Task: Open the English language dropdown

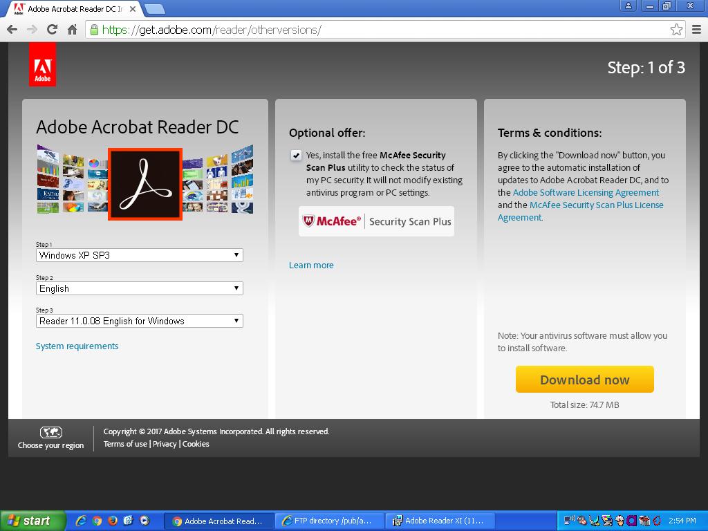Action: (140, 288)
